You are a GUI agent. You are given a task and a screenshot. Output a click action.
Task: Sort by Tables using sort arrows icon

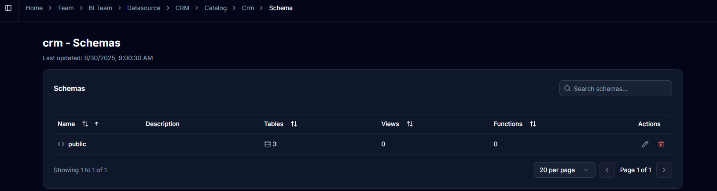tap(294, 124)
